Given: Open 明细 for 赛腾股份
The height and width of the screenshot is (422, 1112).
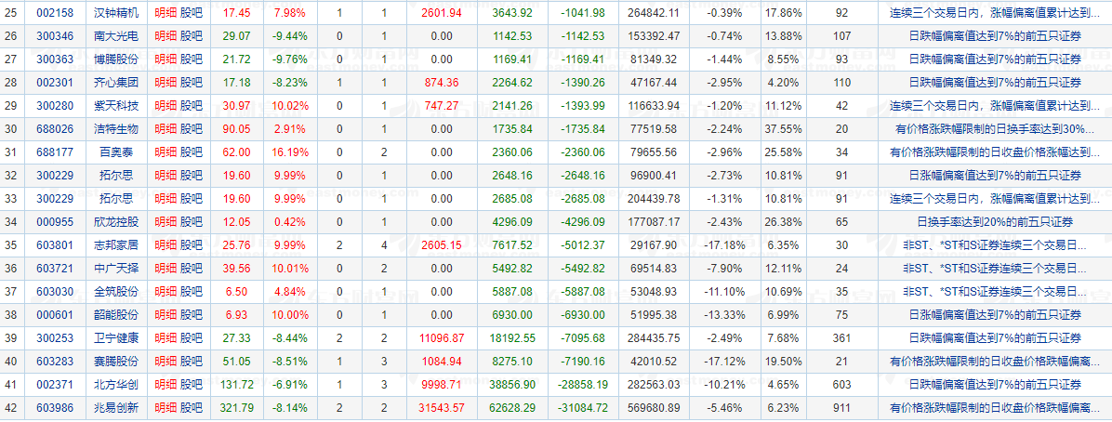Looking at the screenshot, I should [x=165, y=361].
